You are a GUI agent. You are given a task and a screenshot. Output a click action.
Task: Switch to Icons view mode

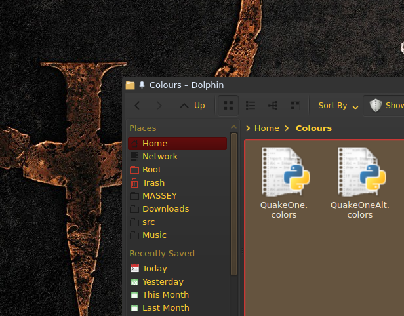228,106
